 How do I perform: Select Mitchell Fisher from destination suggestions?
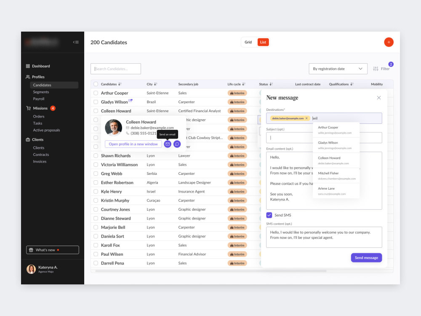tap(336, 176)
